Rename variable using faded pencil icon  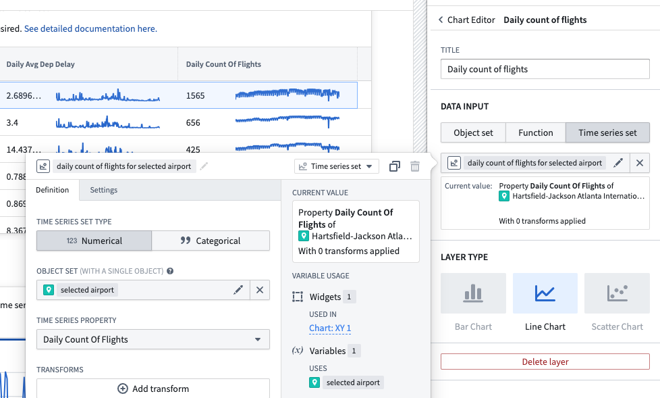[204, 166]
